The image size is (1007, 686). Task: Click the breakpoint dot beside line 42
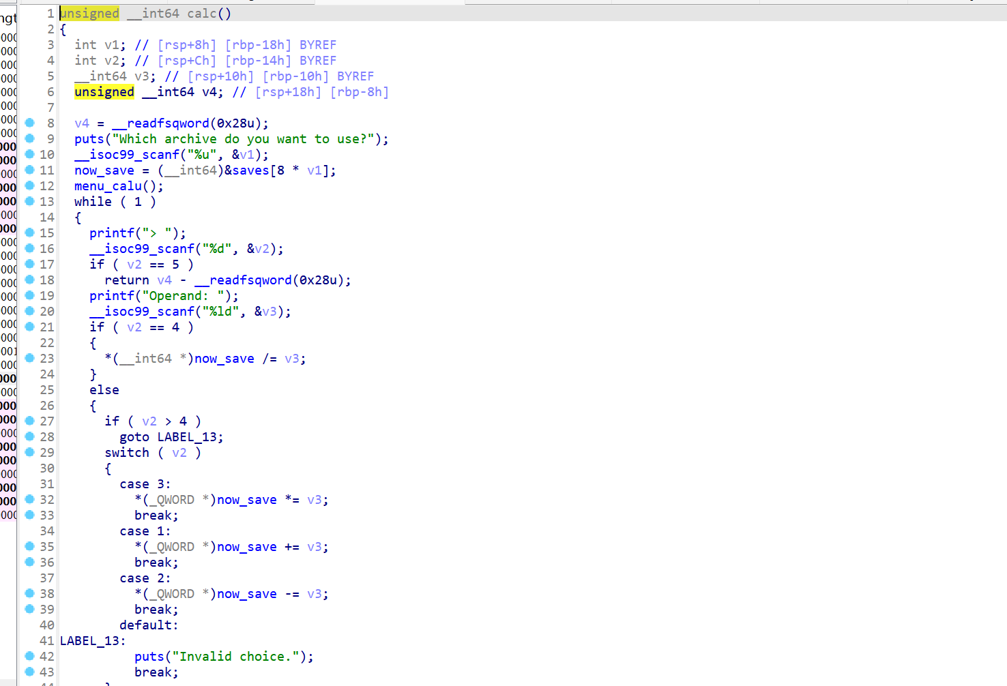[x=29, y=656]
